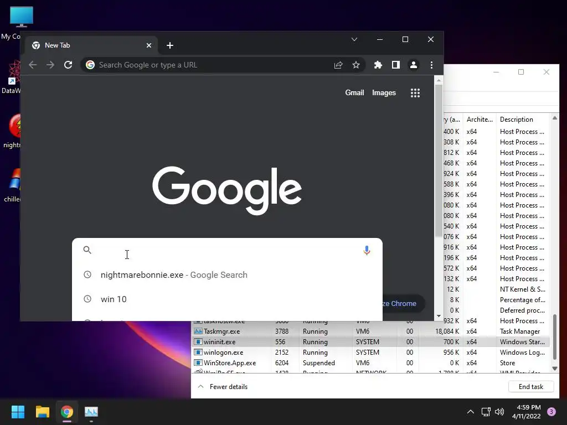Viewport: 567px width, 425px height.
Task: Click PID 3788 cell for Taskmgr.exe
Action: click(282, 331)
